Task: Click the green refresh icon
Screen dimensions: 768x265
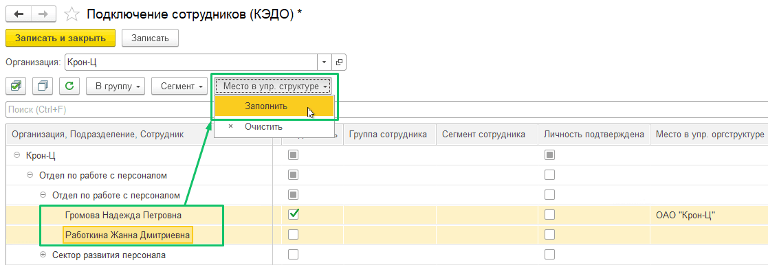Action: 69,86
